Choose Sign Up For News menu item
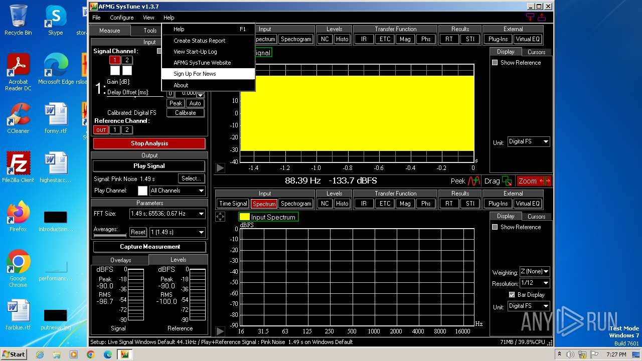 point(208,74)
